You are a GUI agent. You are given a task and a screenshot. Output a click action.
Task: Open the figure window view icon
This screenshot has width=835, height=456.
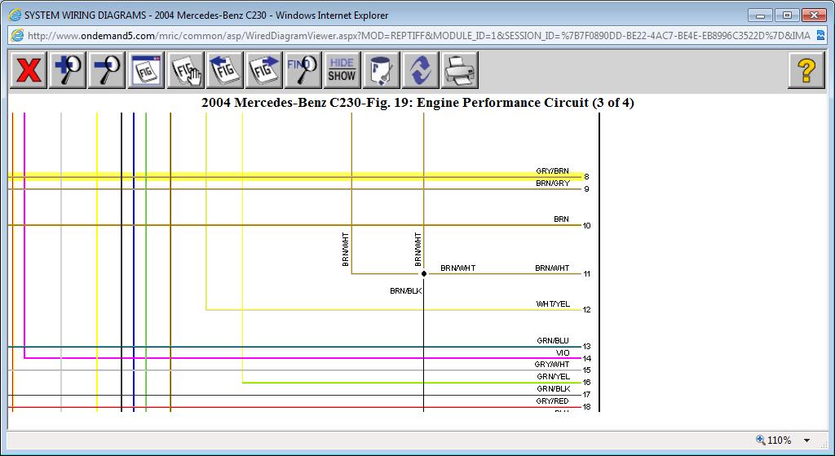click(x=147, y=70)
